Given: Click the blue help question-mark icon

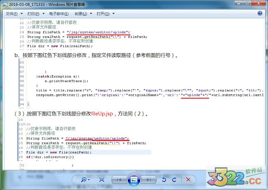Looking at the screenshot, I should pyautogui.click(x=260, y=13).
